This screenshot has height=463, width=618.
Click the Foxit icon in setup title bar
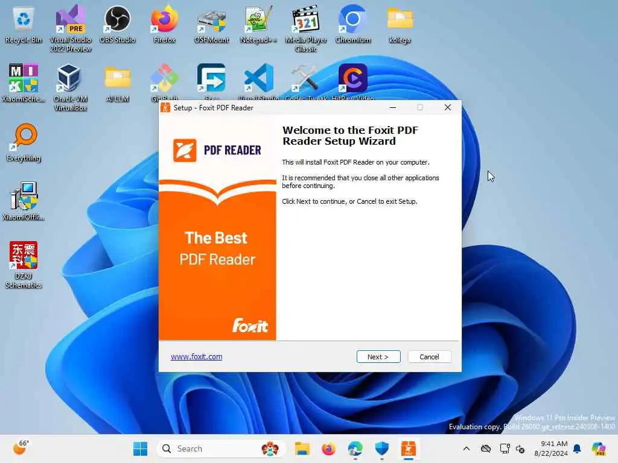165,107
